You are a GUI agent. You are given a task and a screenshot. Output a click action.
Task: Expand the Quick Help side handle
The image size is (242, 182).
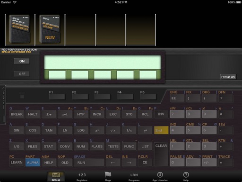3,105
